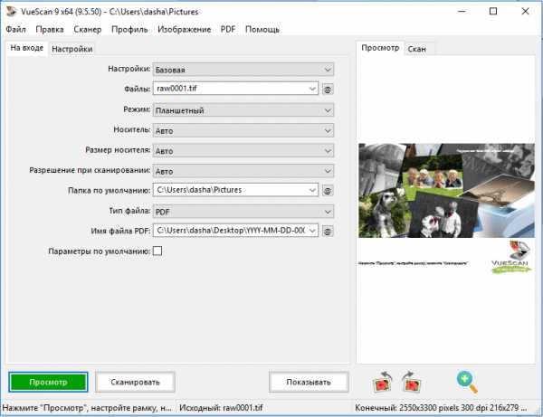The image size is (543, 417).
Task: Click the browse icon next to Файлы field
Action: click(328, 90)
